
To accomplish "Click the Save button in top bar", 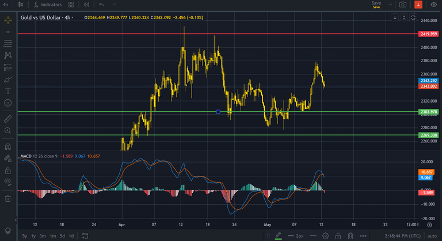I will pos(376,5).
